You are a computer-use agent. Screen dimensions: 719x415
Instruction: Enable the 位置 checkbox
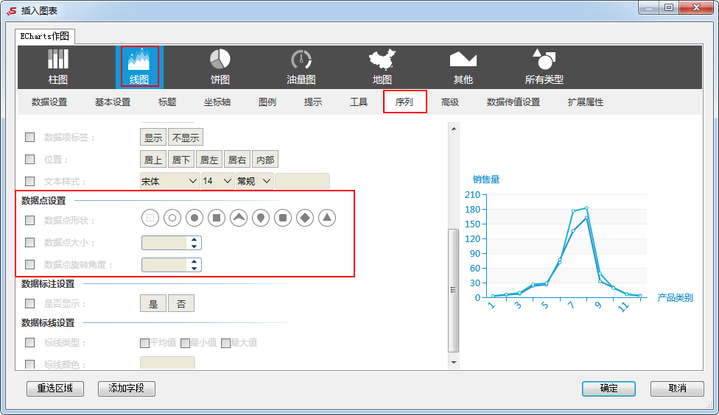(x=29, y=159)
